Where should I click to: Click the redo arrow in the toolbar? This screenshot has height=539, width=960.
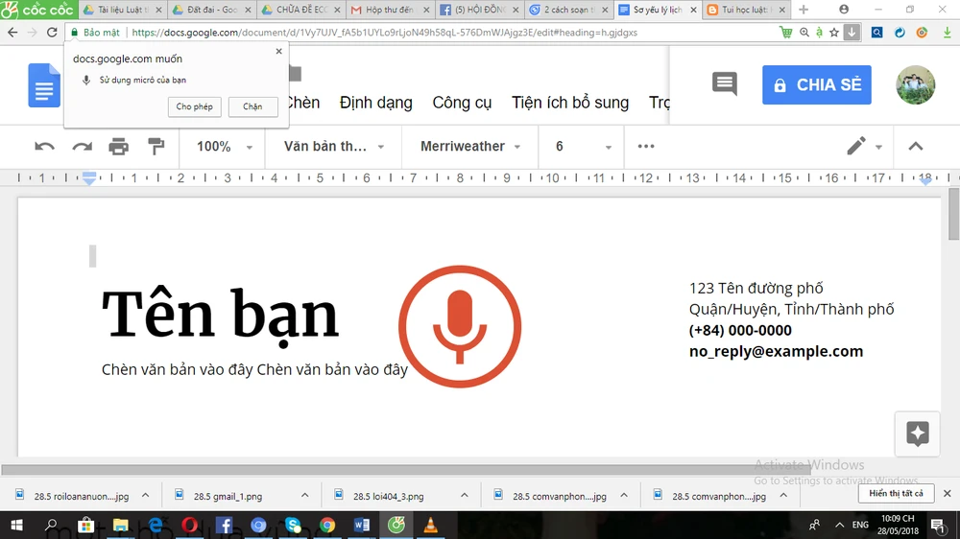click(x=82, y=147)
